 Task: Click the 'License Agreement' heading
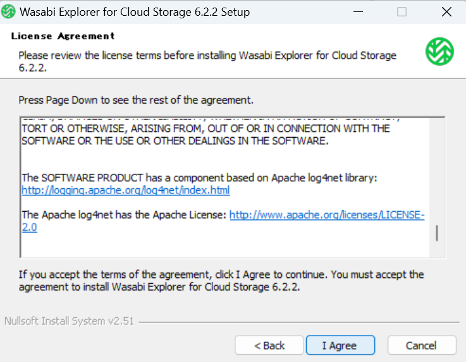(x=63, y=36)
